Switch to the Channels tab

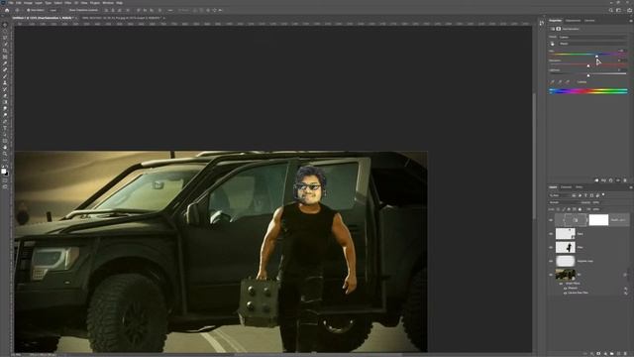566,187
